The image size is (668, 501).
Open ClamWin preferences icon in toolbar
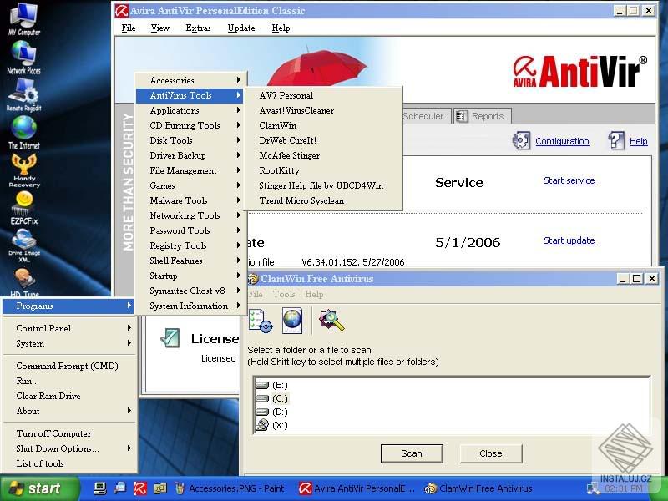(259, 320)
